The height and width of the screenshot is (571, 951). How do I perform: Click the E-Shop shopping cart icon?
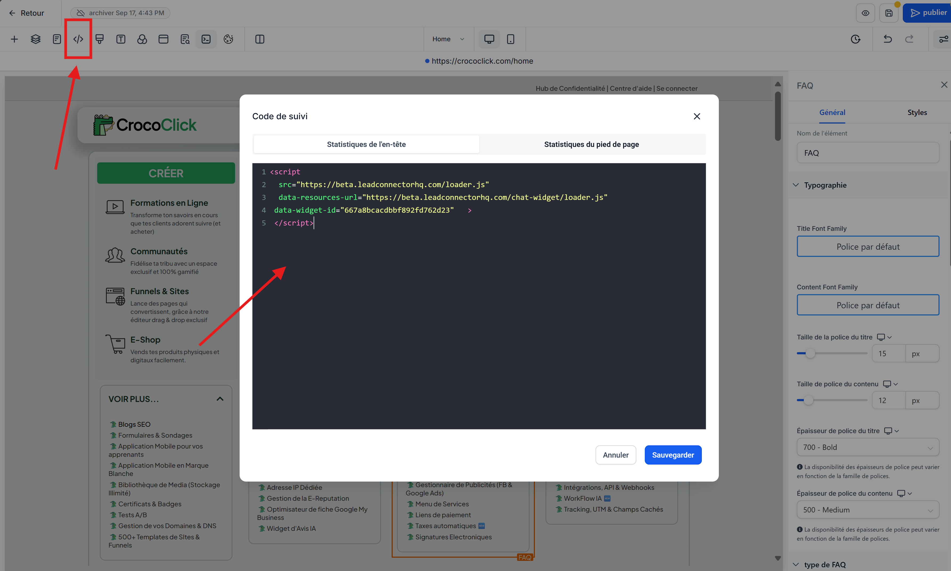[115, 344]
